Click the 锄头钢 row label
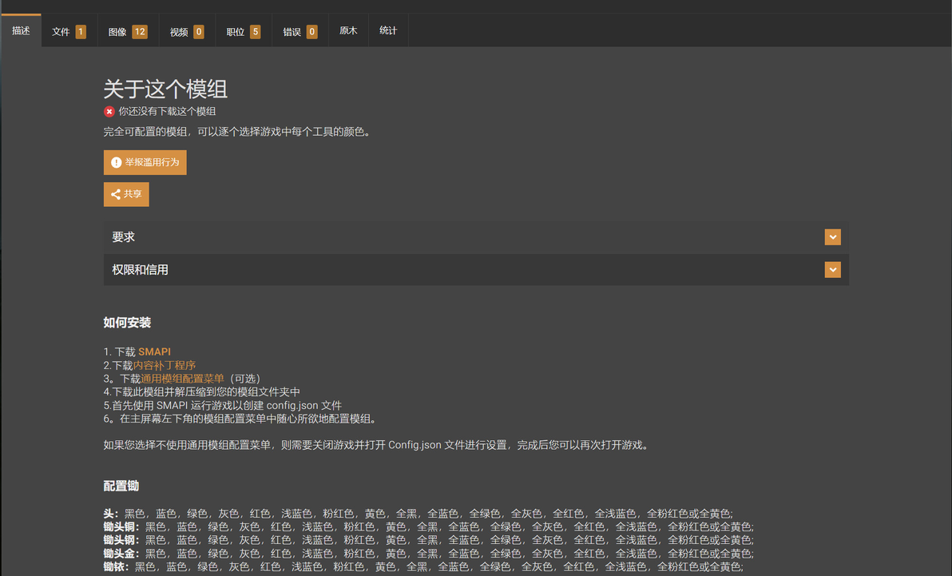This screenshot has height=576, width=952. (x=121, y=540)
